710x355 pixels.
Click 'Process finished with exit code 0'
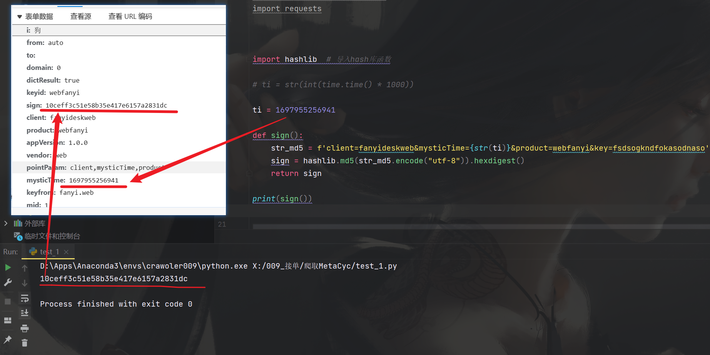[116, 304]
